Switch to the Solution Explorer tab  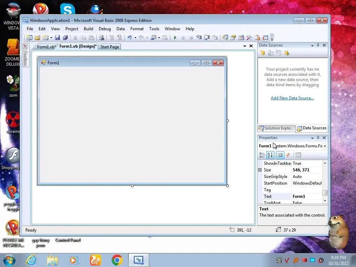coord(276,128)
